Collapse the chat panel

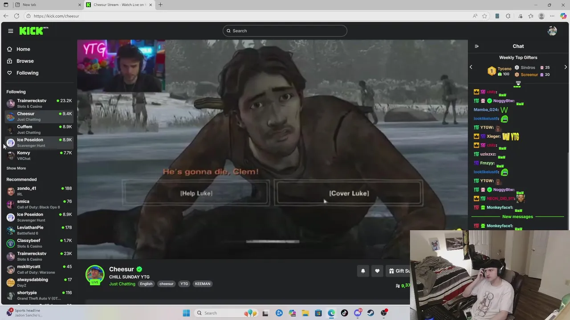[476, 46]
